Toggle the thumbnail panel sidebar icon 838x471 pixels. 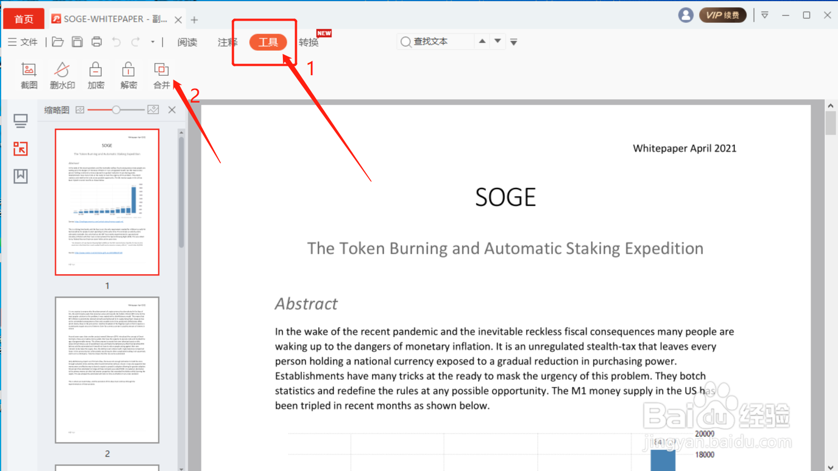[x=21, y=148]
